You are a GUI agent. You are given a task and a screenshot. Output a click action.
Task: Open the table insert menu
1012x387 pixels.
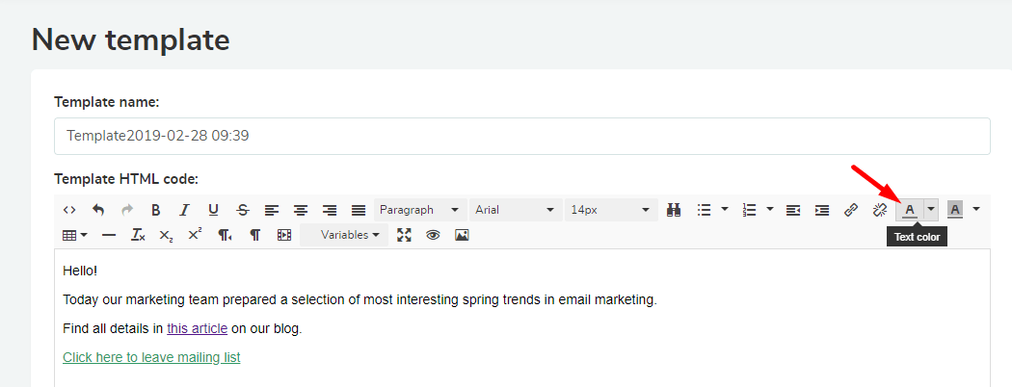coord(75,236)
